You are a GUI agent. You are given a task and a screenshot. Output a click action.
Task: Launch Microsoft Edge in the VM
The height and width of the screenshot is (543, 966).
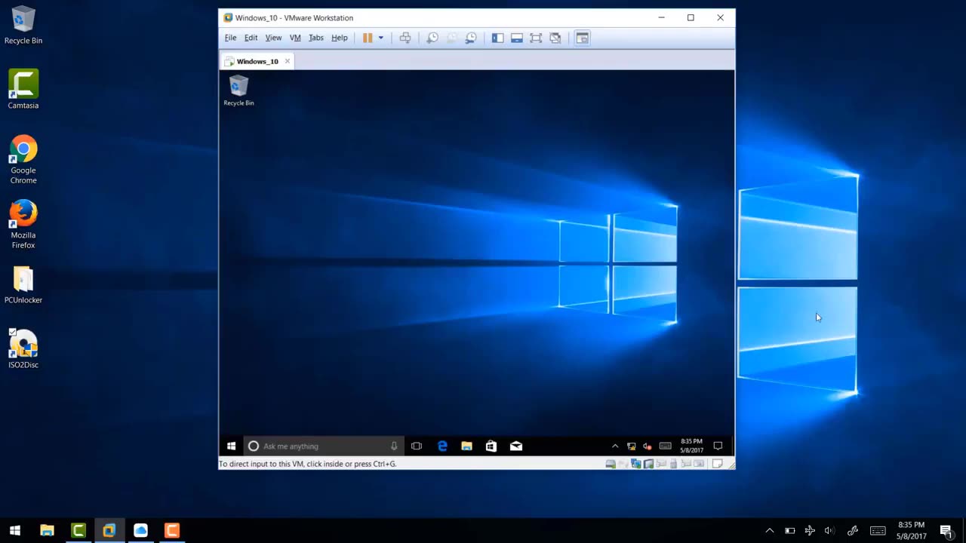[442, 446]
